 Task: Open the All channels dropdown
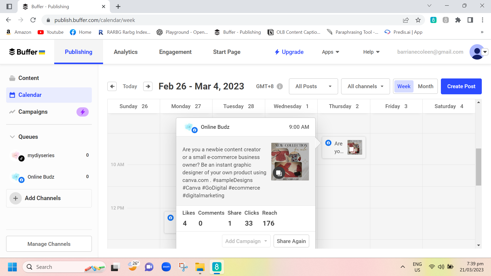pyautogui.click(x=365, y=86)
